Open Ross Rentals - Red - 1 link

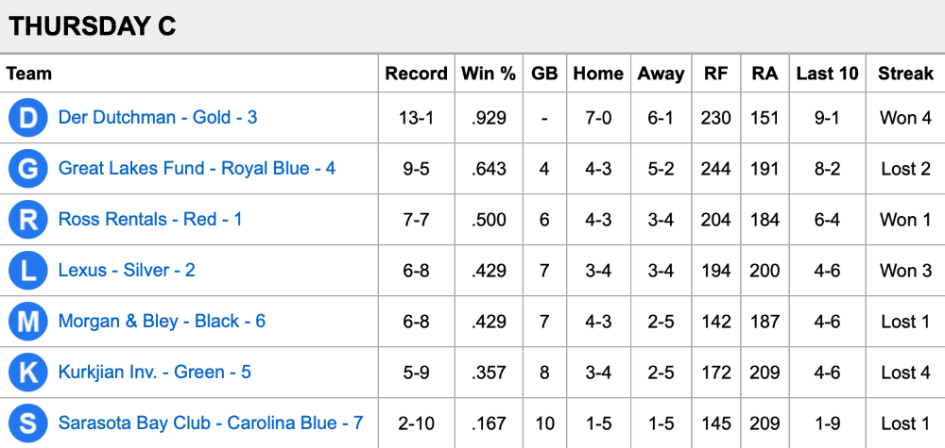tap(150, 220)
